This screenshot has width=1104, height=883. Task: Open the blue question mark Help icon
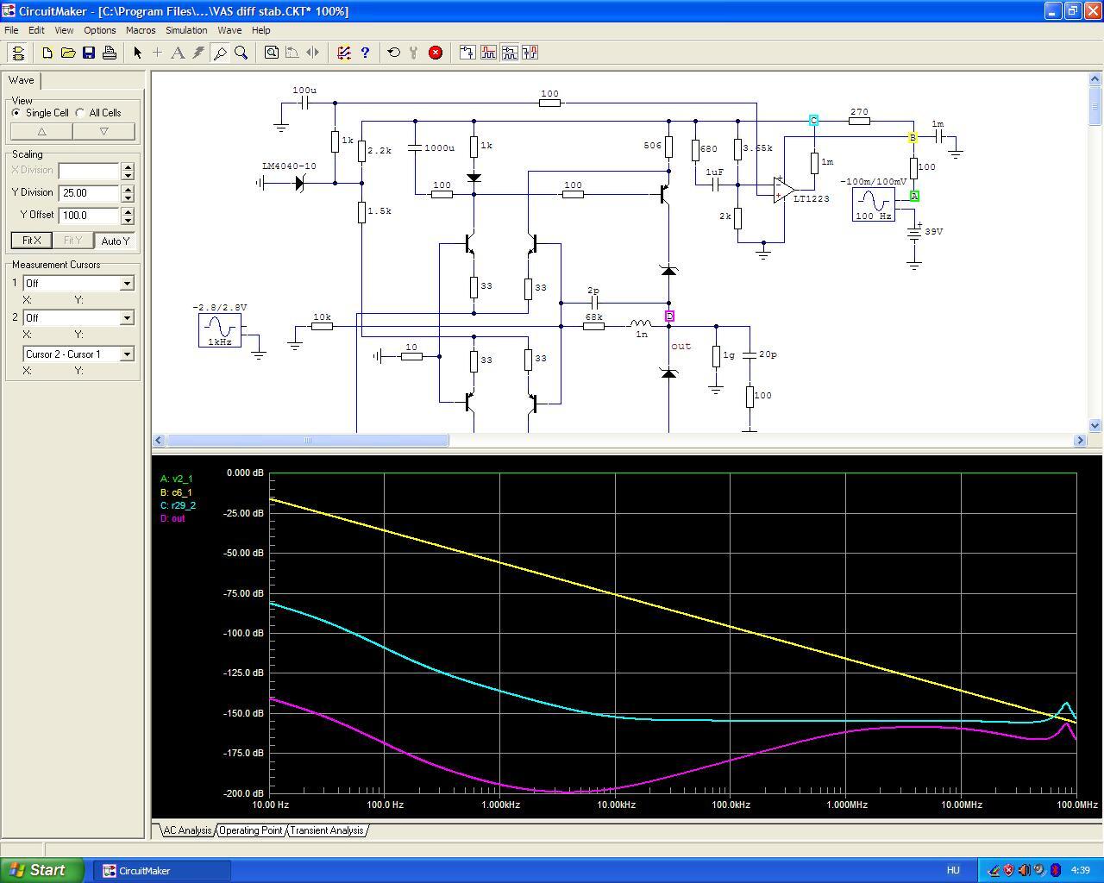coord(365,53)
